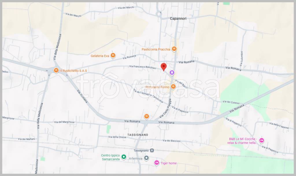This screenshot has width=296, height=176.
Task: Select the Via della Chiesa street label
Action: [x=117, y=137]
